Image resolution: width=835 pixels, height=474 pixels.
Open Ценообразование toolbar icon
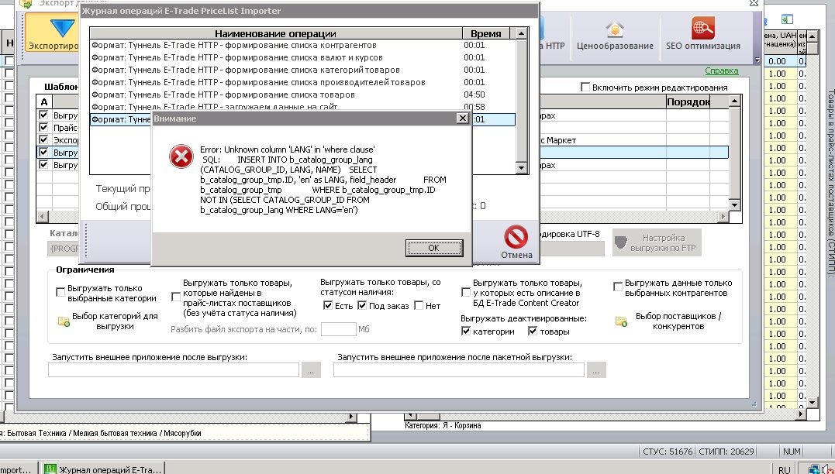click(x=615, y=29)
